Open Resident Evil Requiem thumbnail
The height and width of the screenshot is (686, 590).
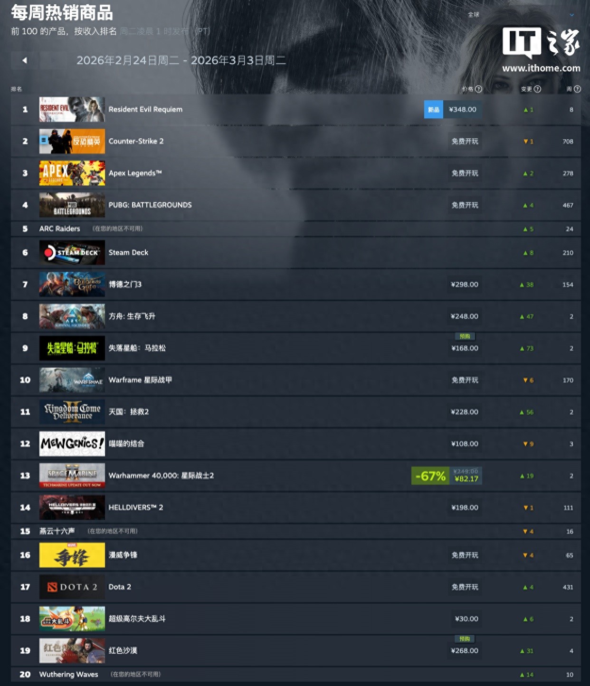tap(72, 109)
